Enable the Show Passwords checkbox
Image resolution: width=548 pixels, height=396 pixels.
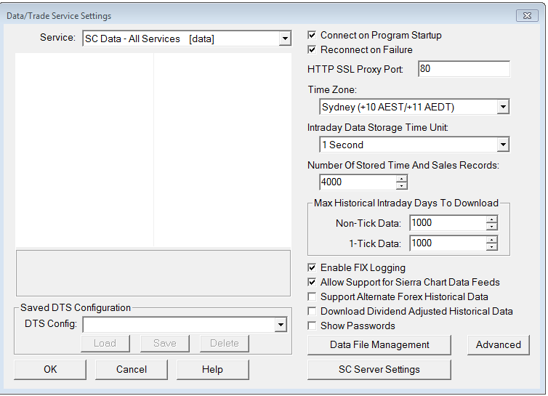pos(312,326)
